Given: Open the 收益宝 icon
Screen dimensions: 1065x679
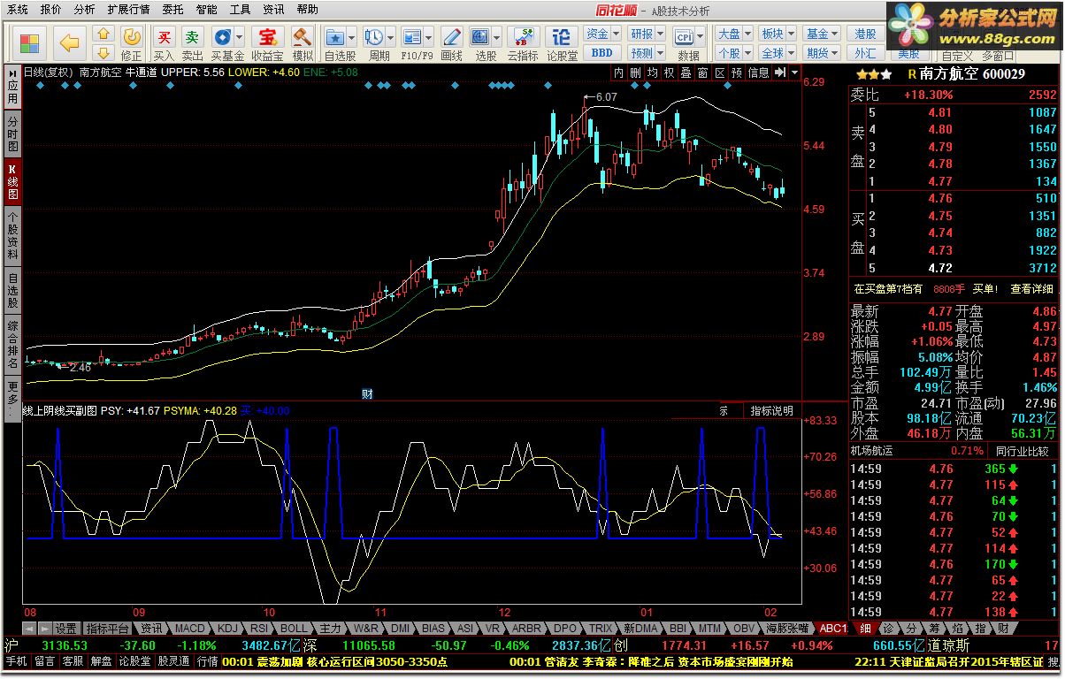Looking at the screenshot, I should pyautogui.click(x=266, y=37).
